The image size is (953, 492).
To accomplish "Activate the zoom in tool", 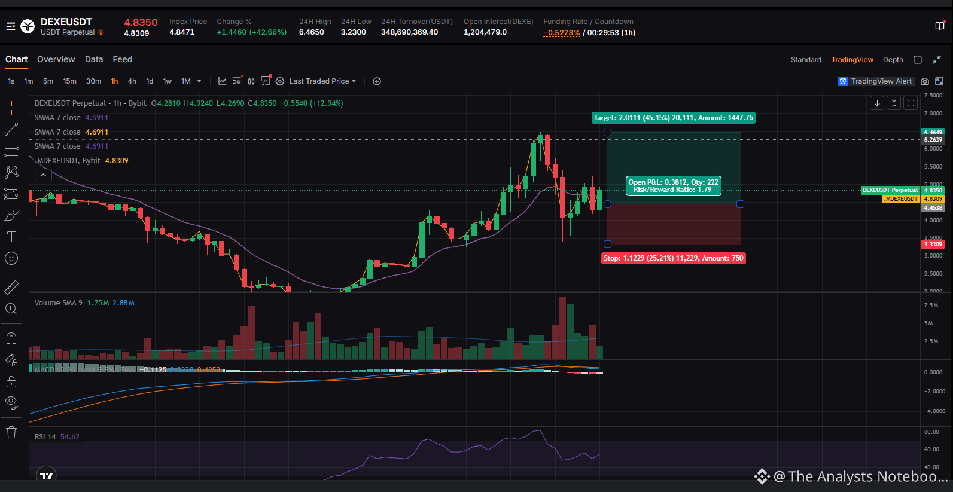I will [x=11, y=309].
